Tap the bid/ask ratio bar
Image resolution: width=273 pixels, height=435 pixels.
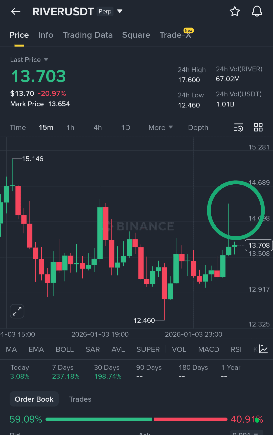click(136, 419)
